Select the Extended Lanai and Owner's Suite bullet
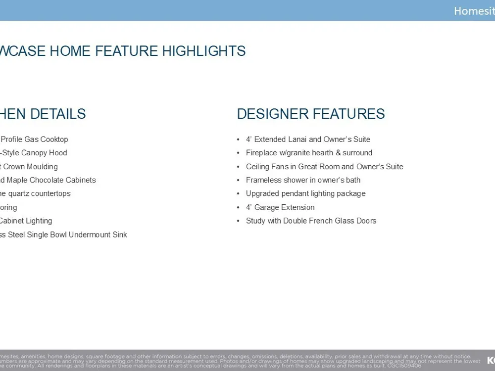Image resolution: width=495 pixels, height=371 pixels. pyautogui.click(x=308, y=139)
